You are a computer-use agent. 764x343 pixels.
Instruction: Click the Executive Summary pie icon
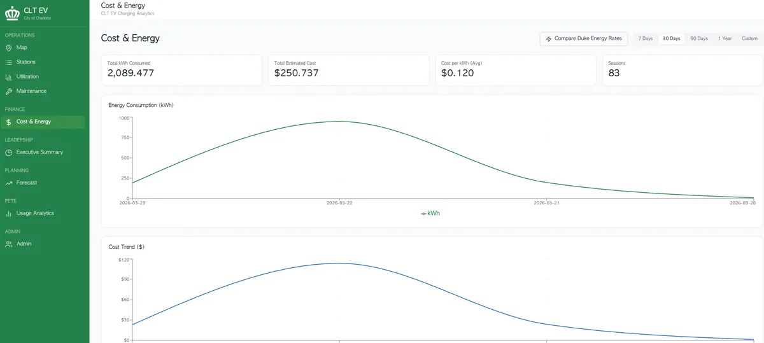[9, 152]
